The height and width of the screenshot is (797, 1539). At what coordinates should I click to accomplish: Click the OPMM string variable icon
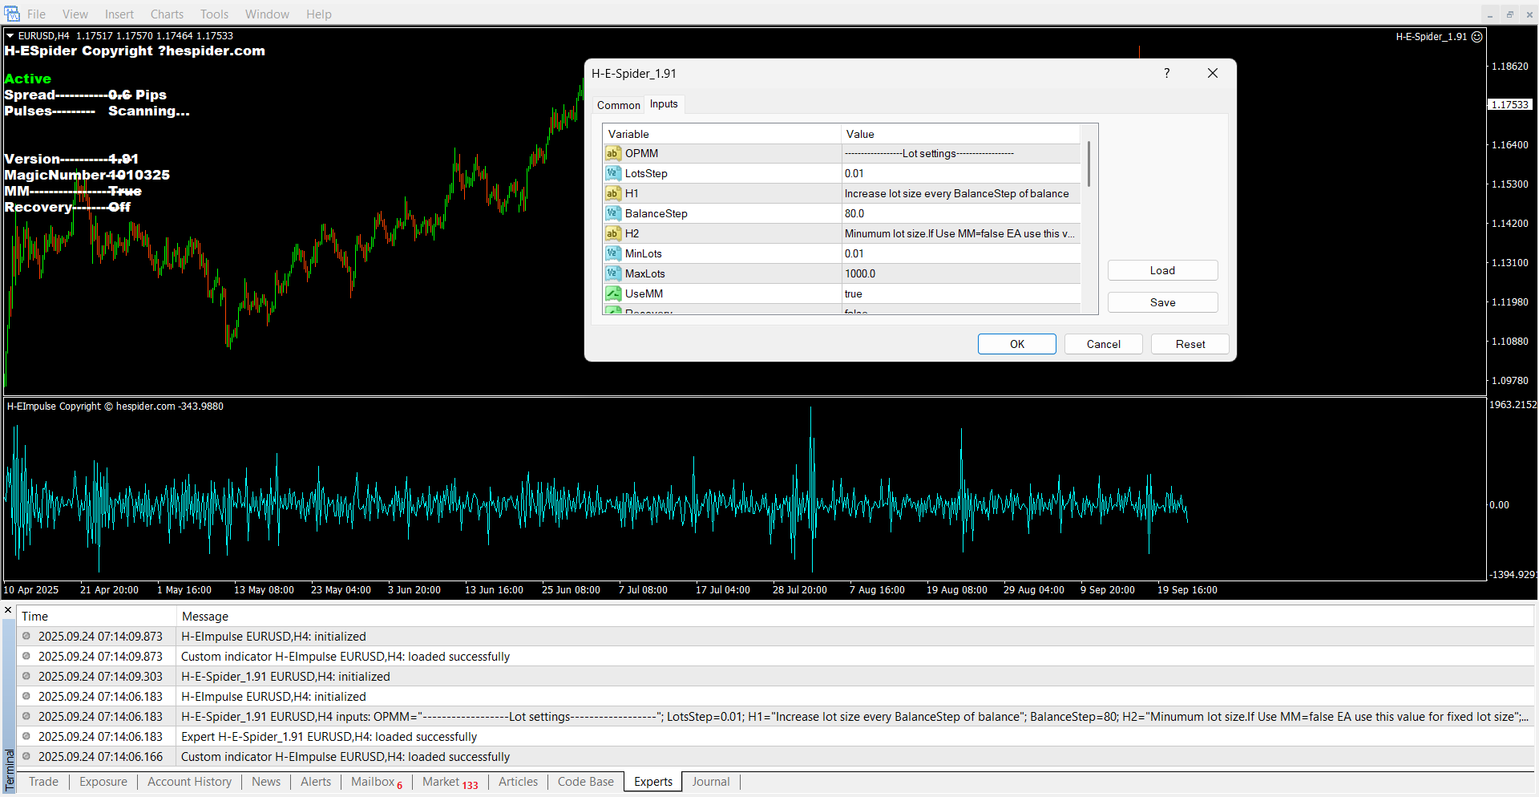pos(613,153)
